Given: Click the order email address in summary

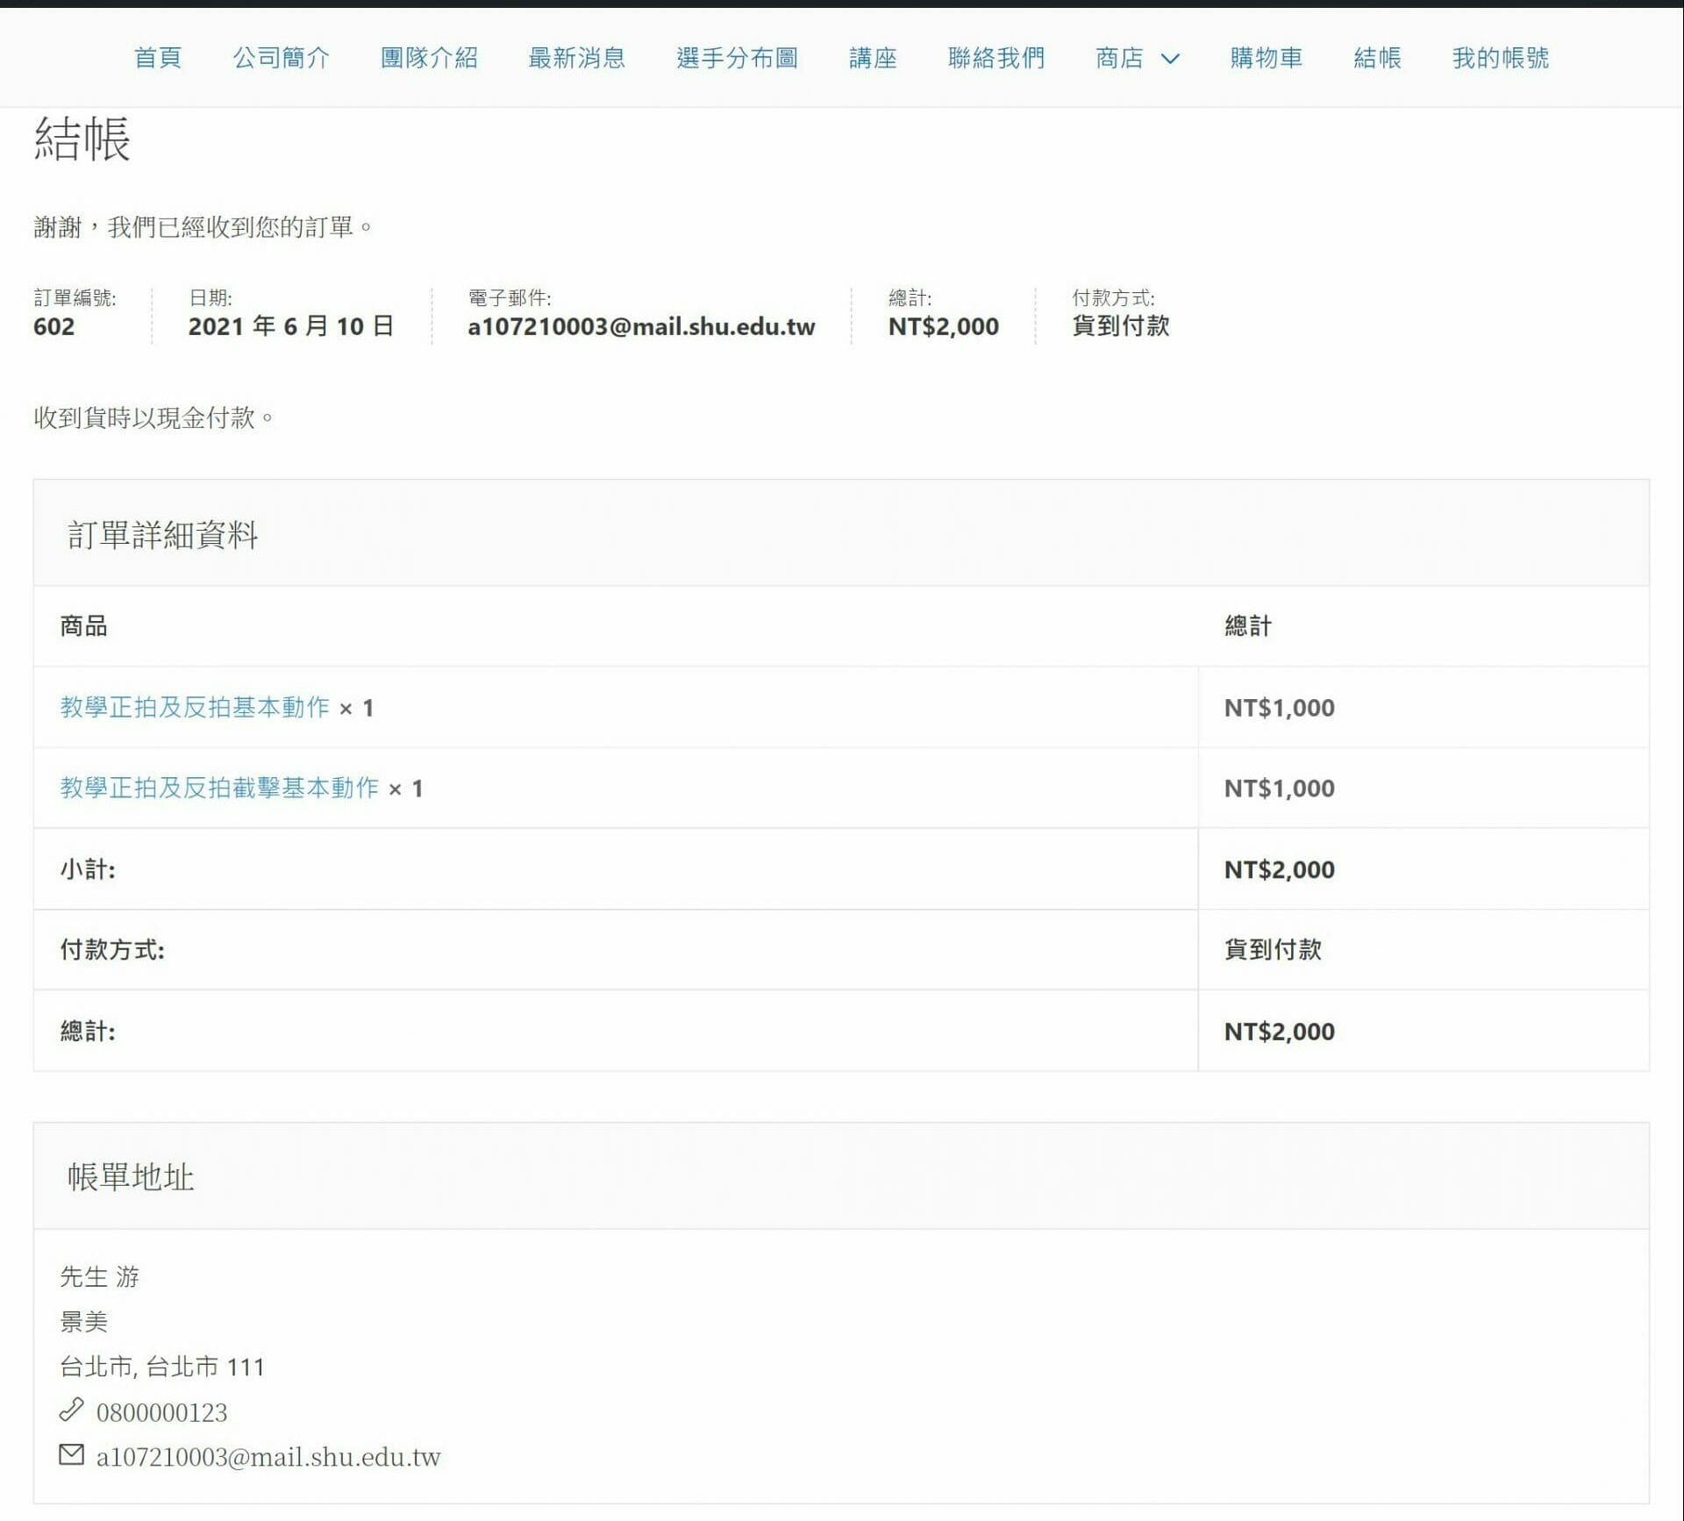Looking at the screenshot, I should (x=641, y=326).
